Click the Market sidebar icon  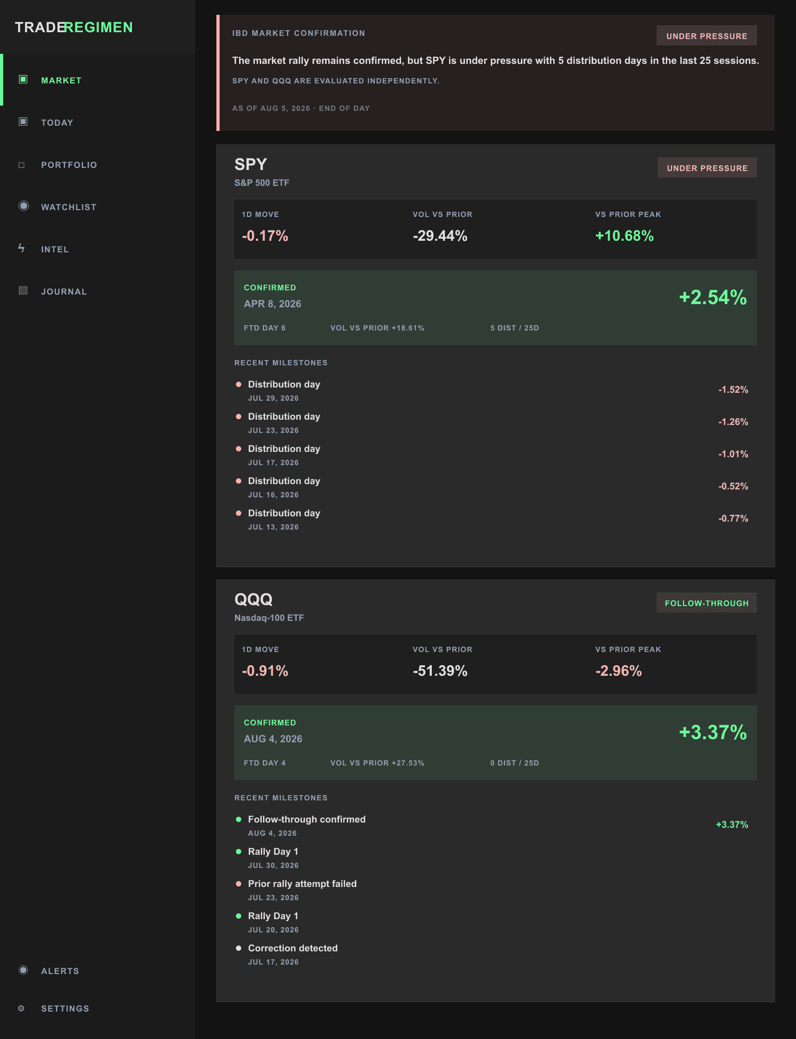pyautogui.click(x=23, y=79)
